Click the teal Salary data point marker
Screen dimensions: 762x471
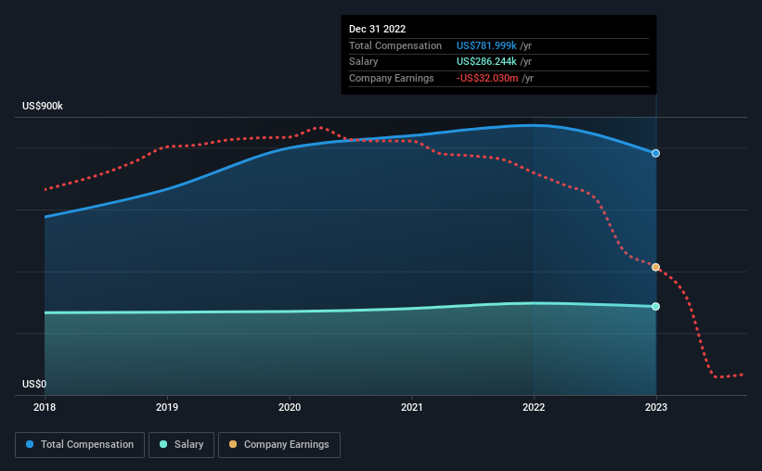[655, 306]
